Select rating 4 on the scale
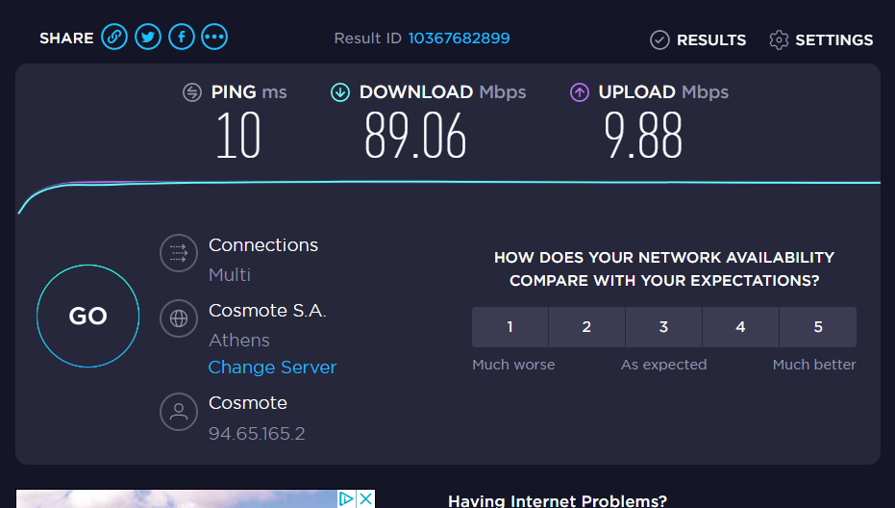This screenshot has height=508, width=895. (x=741, y=327)
